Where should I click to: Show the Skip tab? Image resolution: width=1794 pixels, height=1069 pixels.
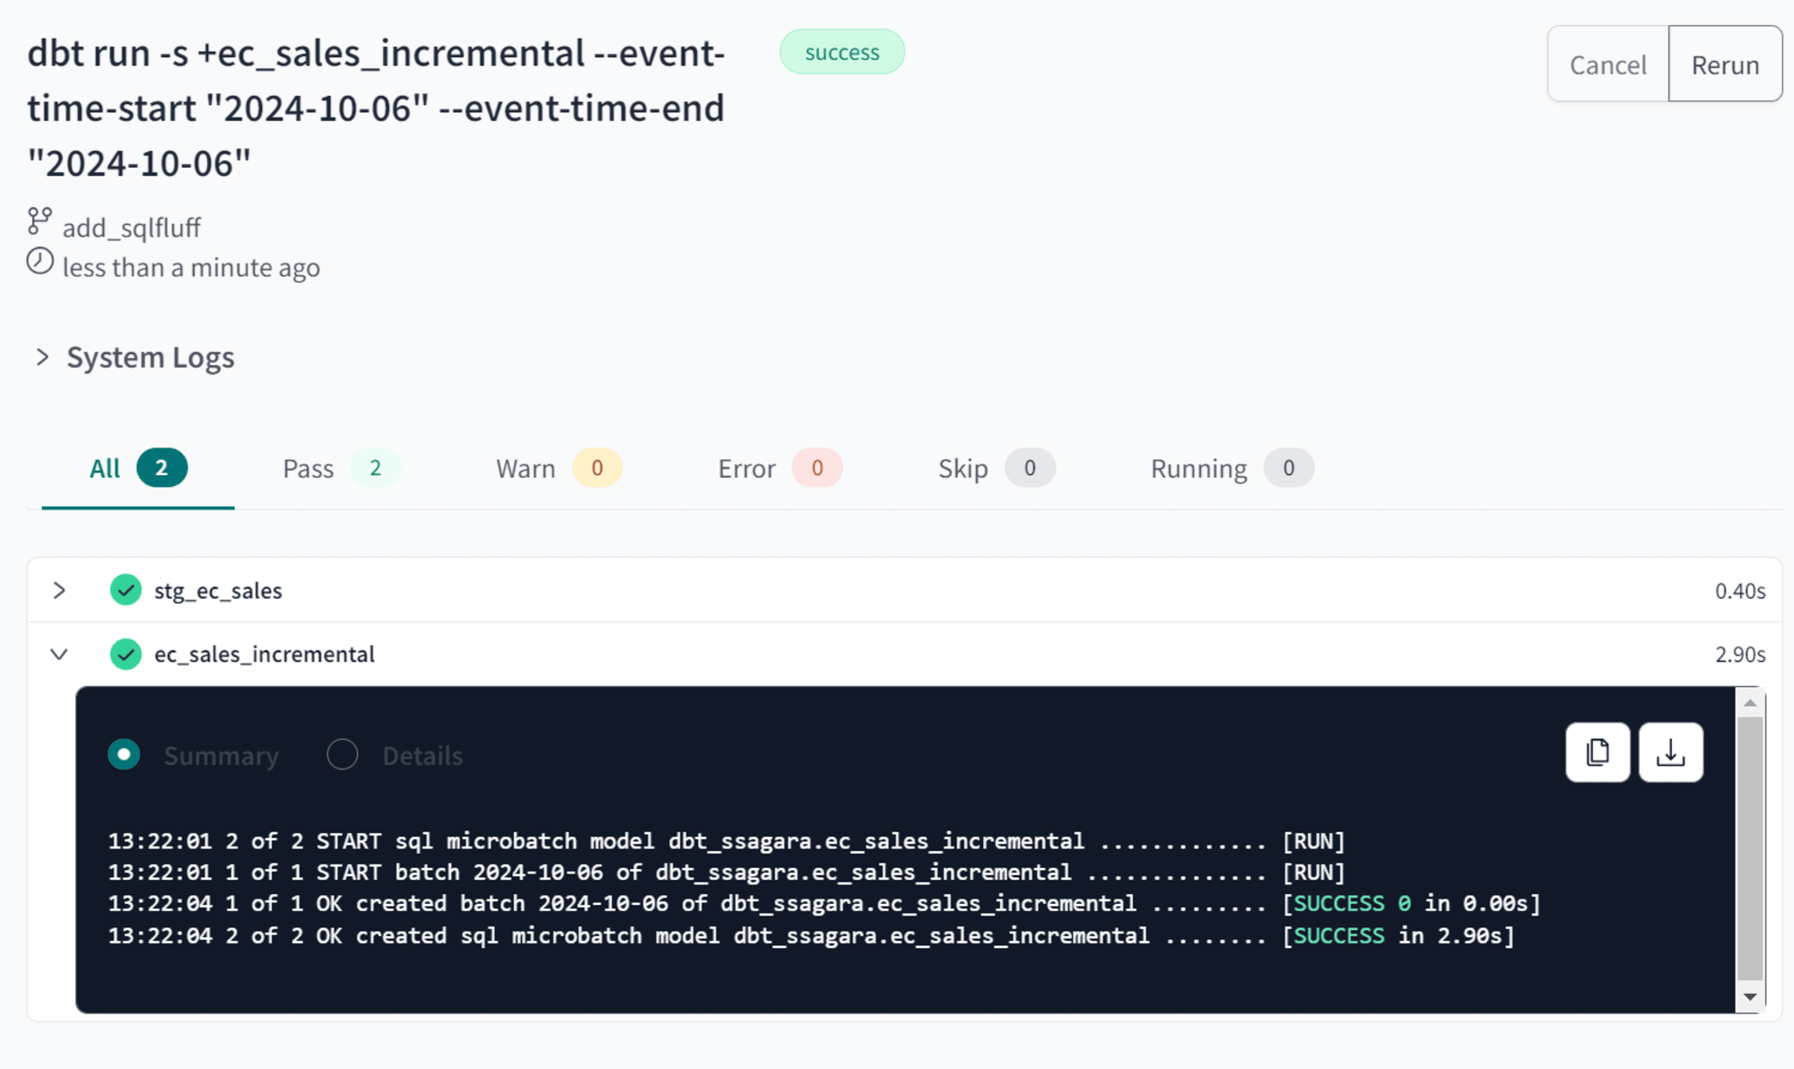coord(997,468)
